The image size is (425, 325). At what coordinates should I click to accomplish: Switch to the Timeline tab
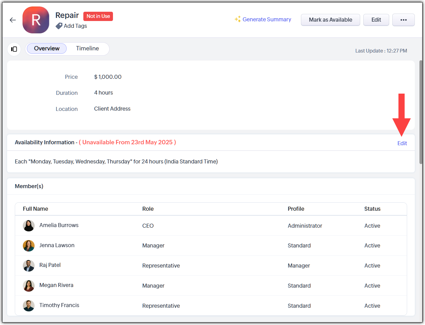click(88, 49)
